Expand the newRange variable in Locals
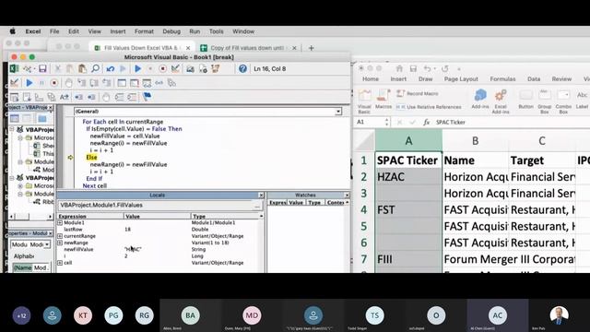 click(60, 243)
